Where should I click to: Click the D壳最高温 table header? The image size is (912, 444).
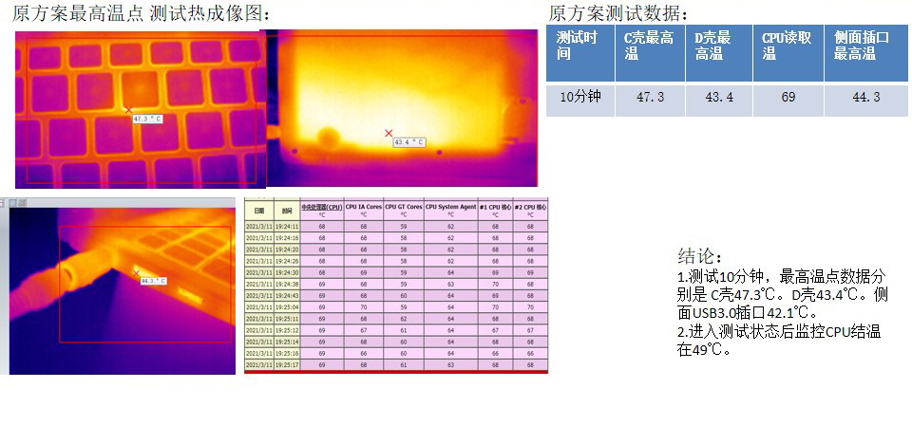(719, 46)
